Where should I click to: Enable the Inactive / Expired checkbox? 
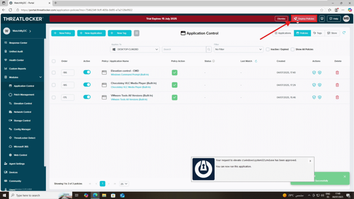(x=268, y=49)
